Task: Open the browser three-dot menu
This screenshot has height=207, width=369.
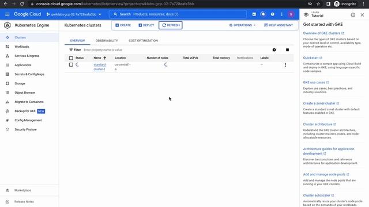Action: tap(363, 4)
